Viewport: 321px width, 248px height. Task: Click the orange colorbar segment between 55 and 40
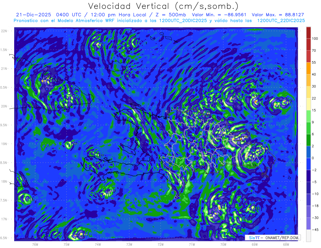coord(308,68)
